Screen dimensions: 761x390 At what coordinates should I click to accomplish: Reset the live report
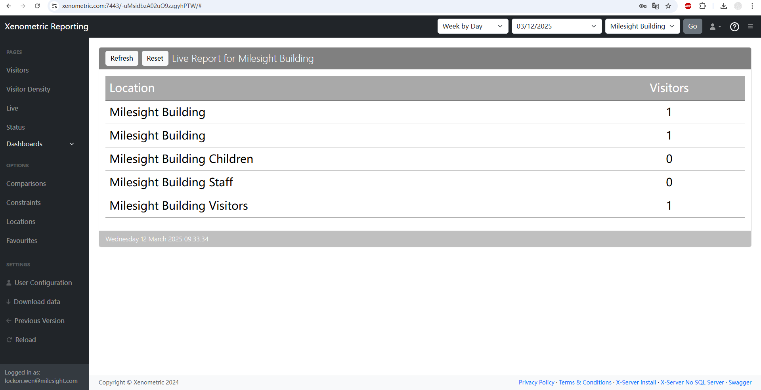pos(155,58)
